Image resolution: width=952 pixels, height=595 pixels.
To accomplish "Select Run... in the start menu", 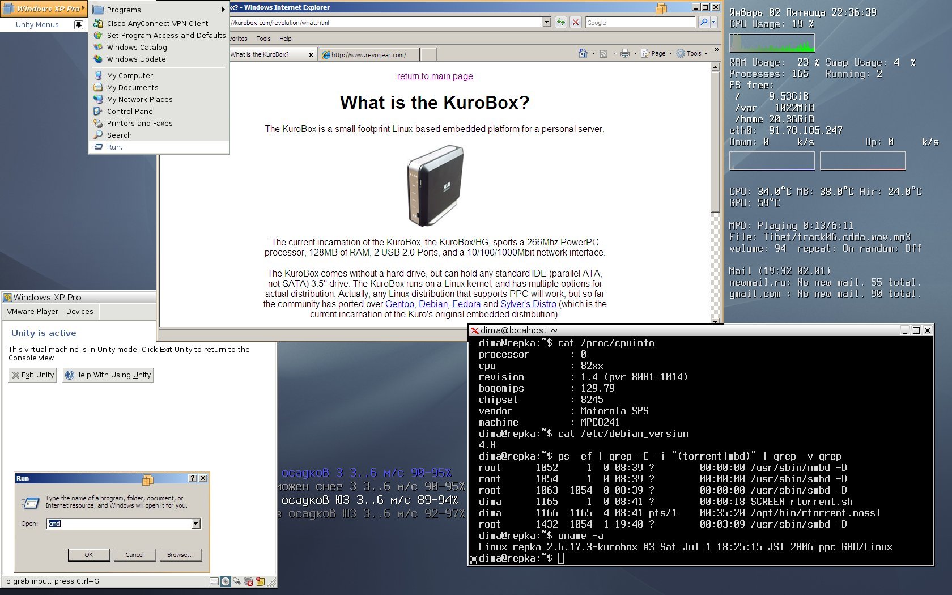I will point(160,147).
